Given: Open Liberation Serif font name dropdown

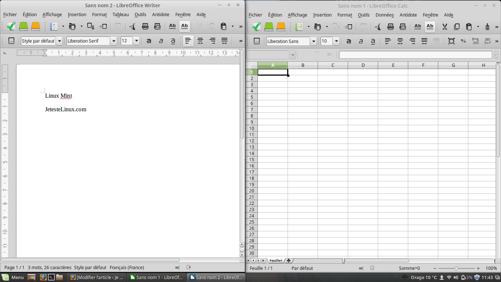Looking at the screenshot, I should click(x=113, y=41).
